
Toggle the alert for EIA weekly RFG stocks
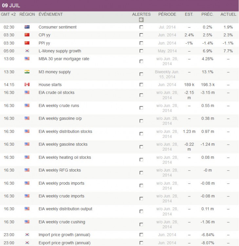(141, 173)
